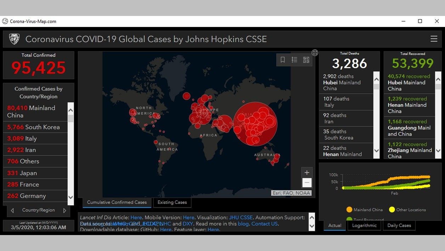This screenshot has height=251, width=445.
Task: Select 40,574 recovered Hubei row
Action: click(409, 83)
